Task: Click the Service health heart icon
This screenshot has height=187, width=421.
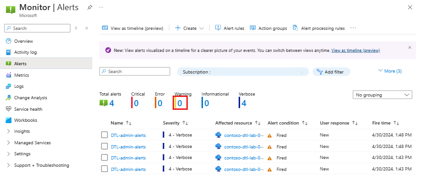Action: (9, 109)
